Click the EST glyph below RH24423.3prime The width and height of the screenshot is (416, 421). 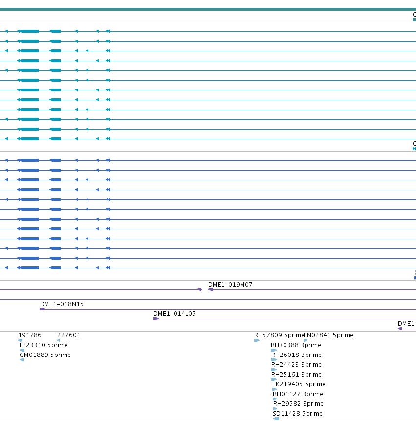274,370
